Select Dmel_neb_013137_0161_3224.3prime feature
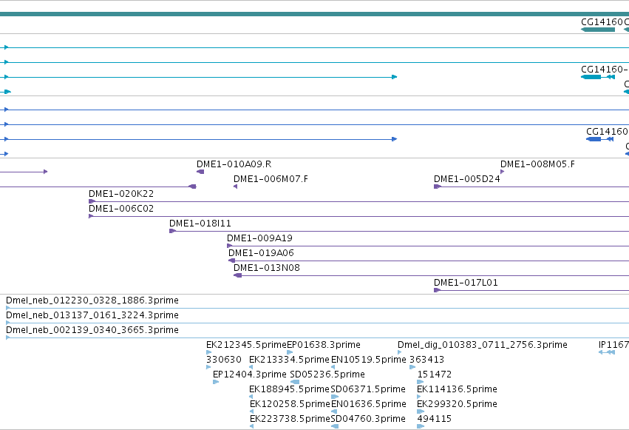This screenshot has width=629, height=430. coord(92,315)
